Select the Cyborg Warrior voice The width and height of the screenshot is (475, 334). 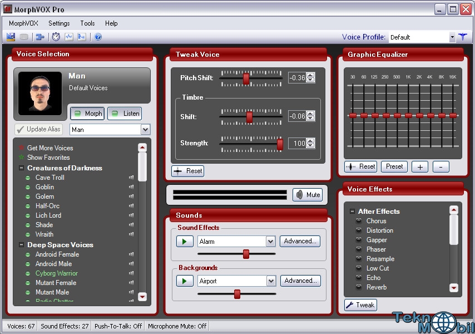click(x=56, y=273)
